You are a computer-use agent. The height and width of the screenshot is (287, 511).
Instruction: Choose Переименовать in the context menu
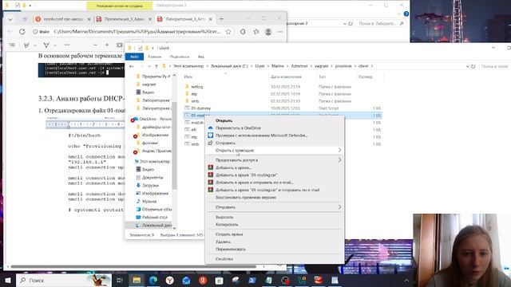click(x=231, y=250)
